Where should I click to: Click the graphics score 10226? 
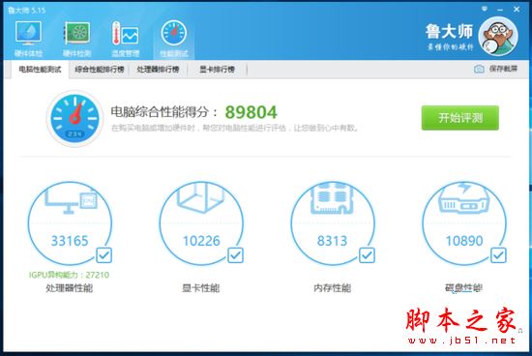click(201, 241)
